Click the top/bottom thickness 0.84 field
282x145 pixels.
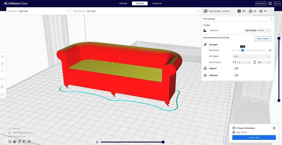point(264,62)
